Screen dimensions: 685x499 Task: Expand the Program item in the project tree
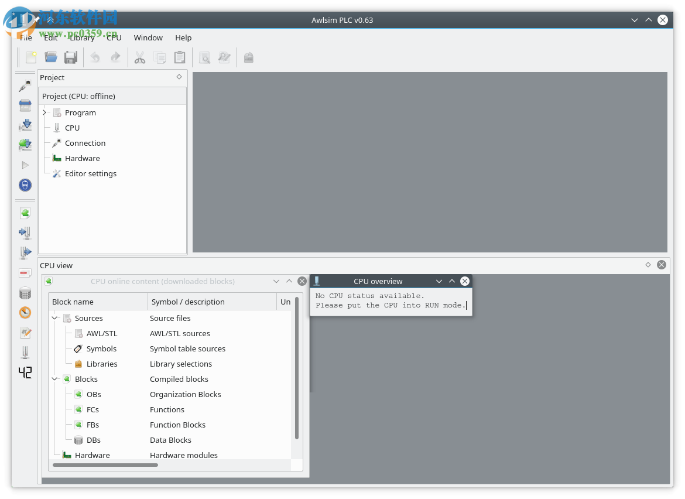pyautogui.click(x=44, y=112)
